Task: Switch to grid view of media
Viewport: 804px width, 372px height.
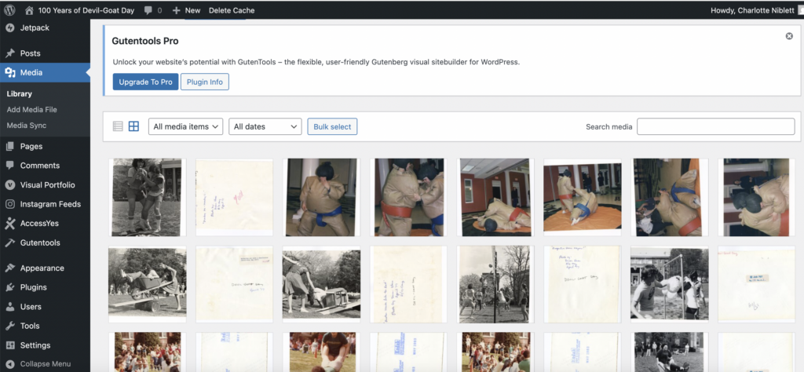Action: pos(133,126)
